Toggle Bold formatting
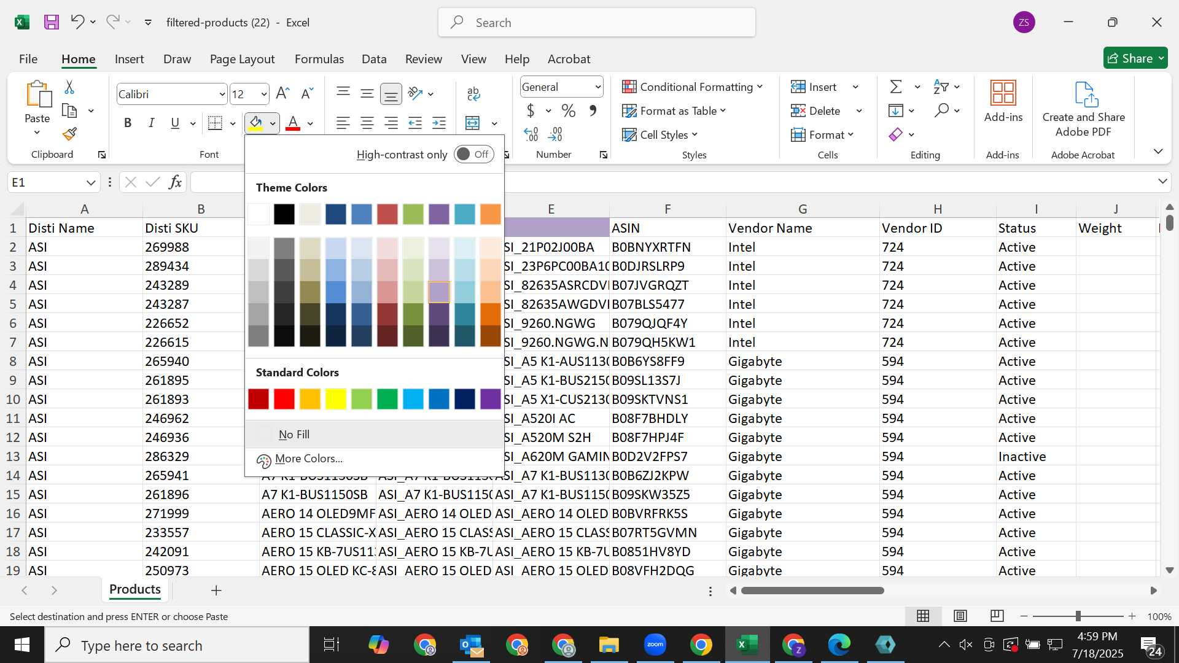The height and width of the screenshot is (663, 1179). 128,123
